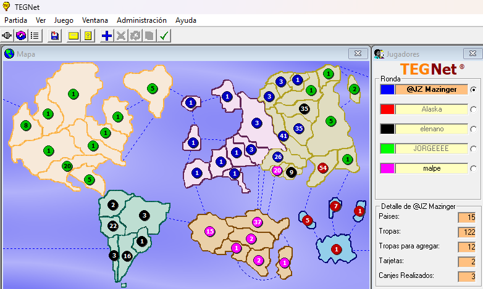Select the red 54 army marker

tap(323, 168)
